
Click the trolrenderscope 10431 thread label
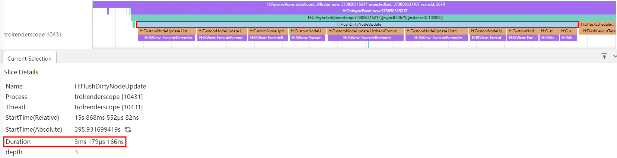(x=33, y=34)
